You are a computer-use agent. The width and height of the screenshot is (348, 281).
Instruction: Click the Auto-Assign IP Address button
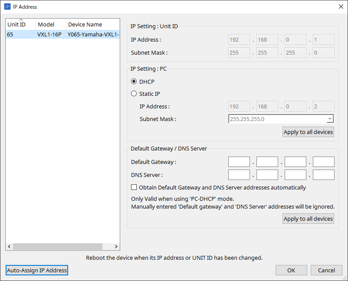pyautogui.click(x=37, y=270)
